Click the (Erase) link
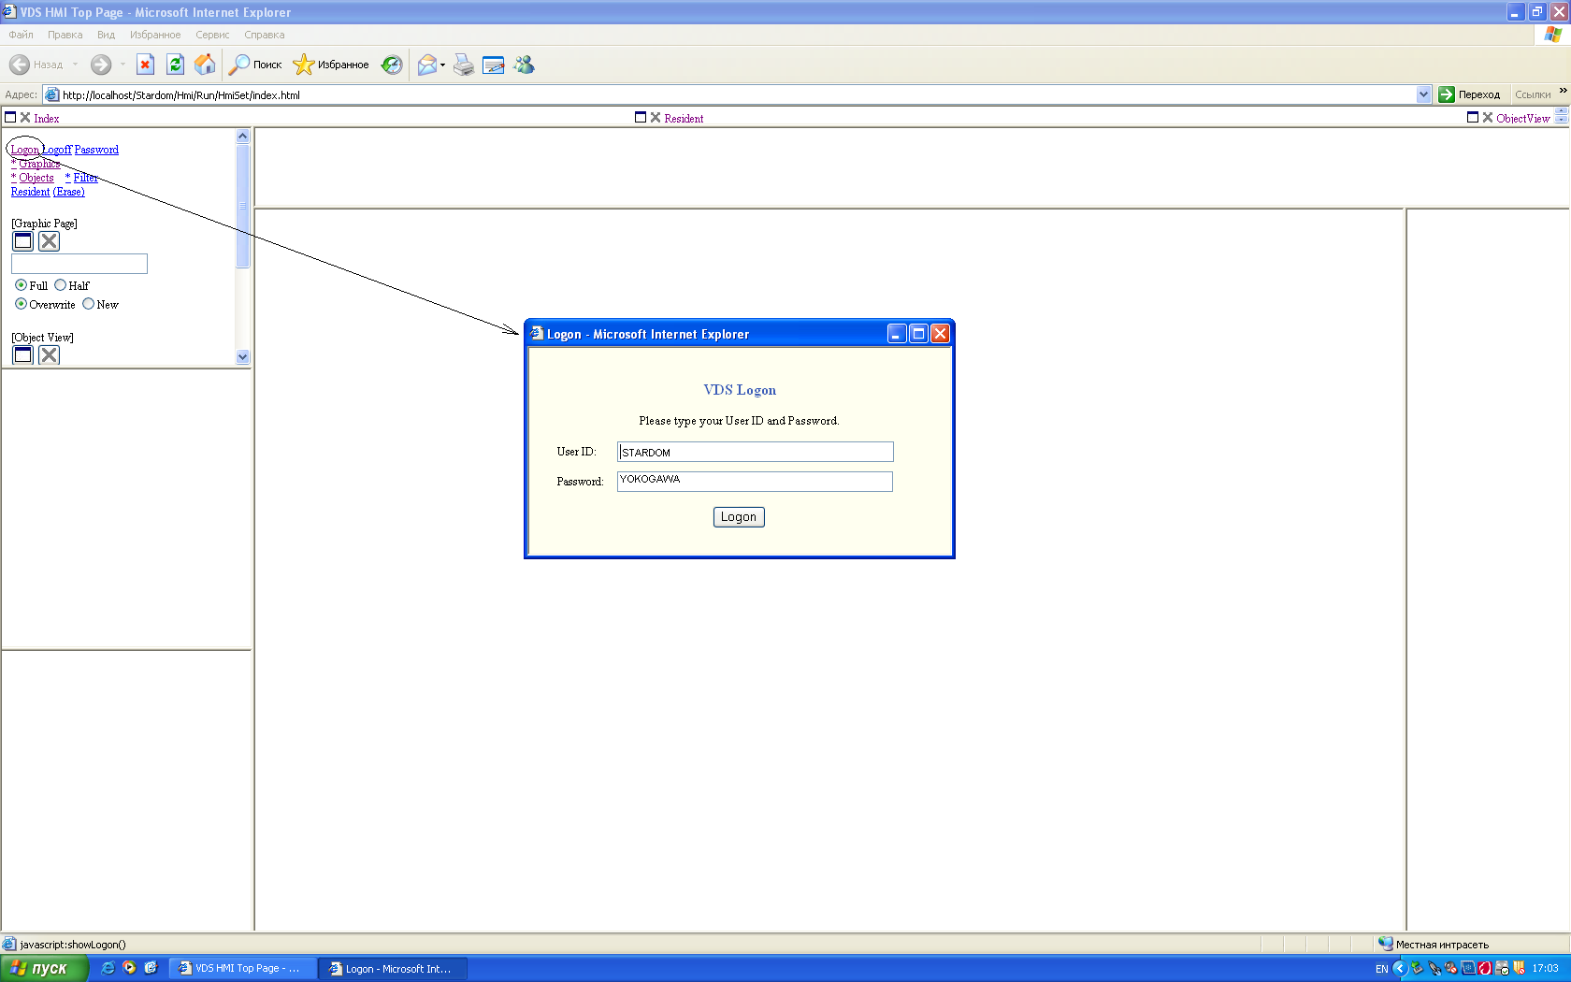1571x982 pixels. pyautogui.click(x=68, y=192)
